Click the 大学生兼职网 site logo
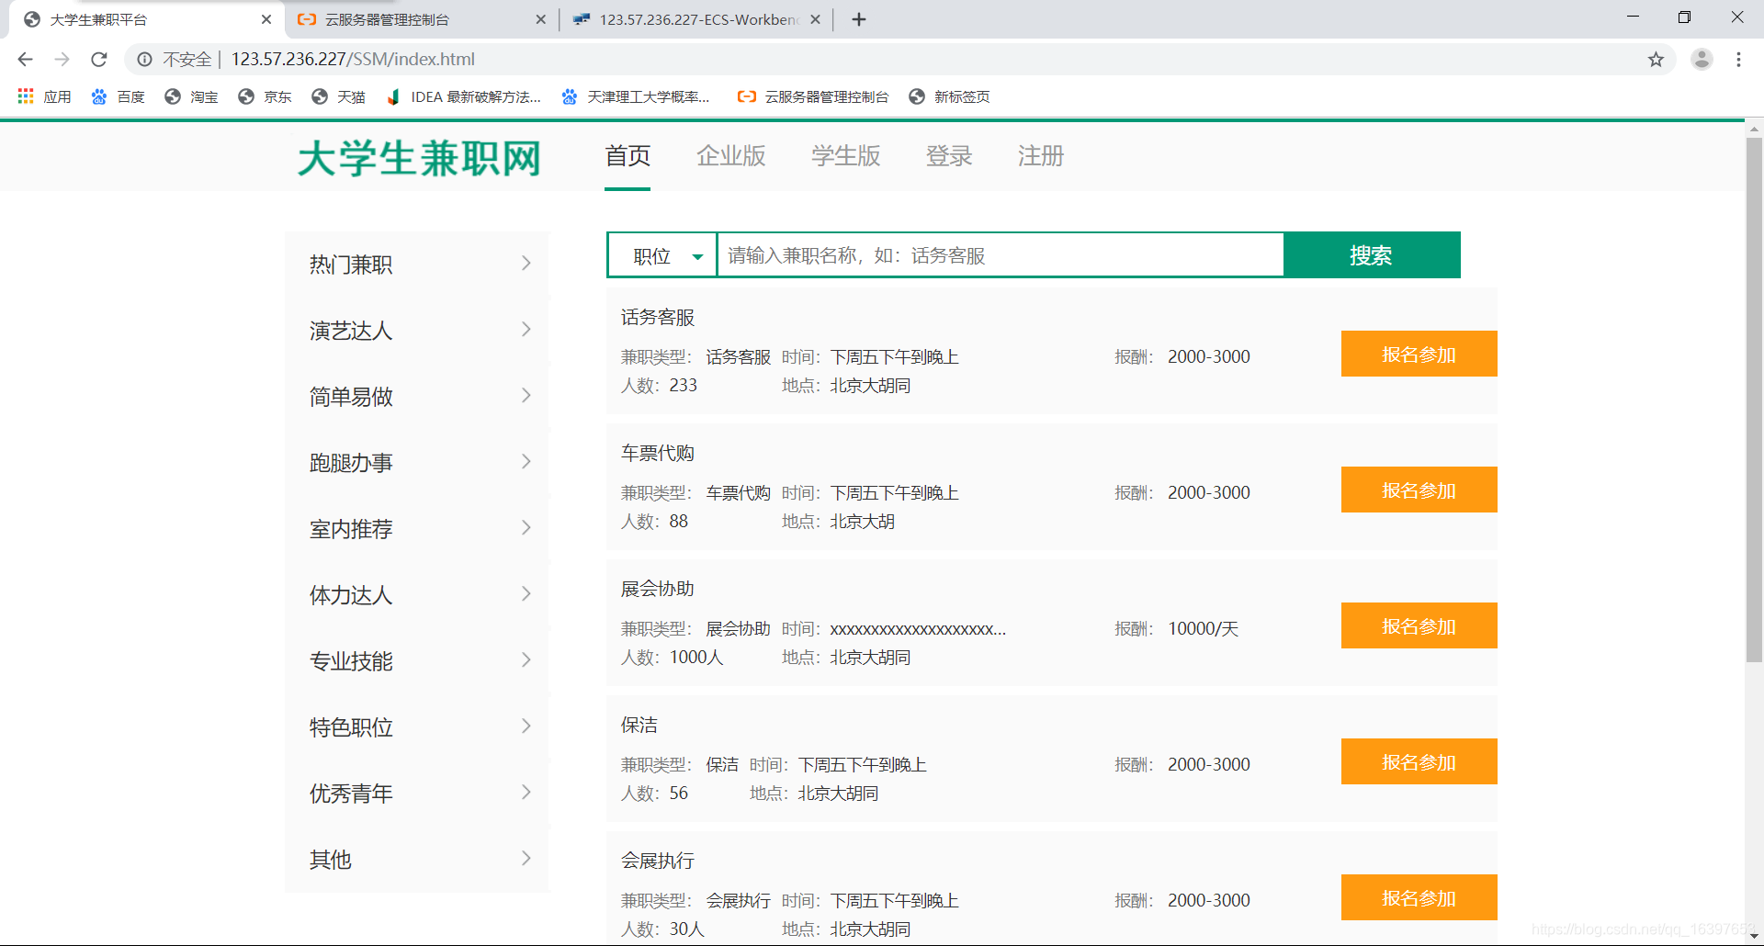1764x946 pixels. click(420, 158)
